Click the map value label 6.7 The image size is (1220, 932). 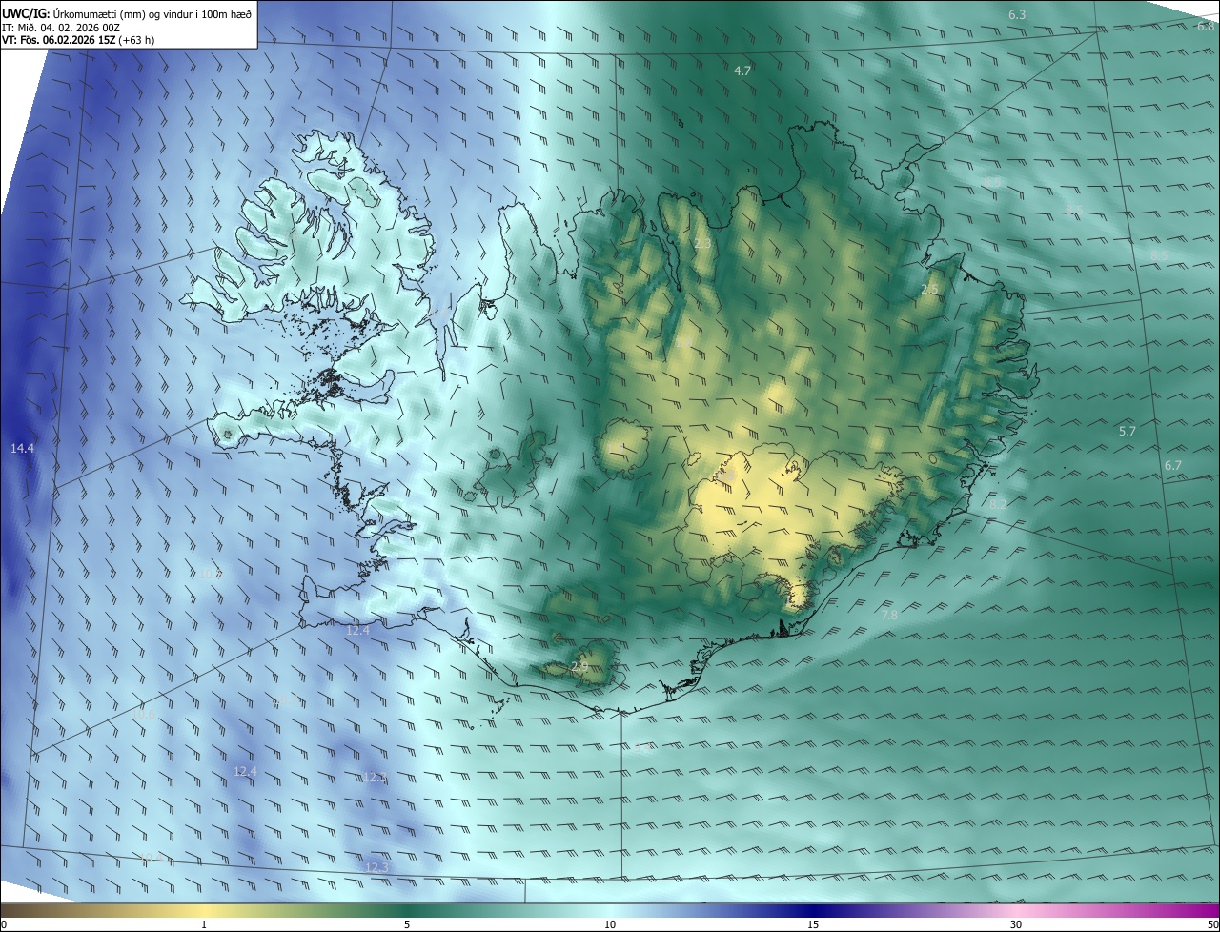pyautogui.click(x=1173, y=466)
